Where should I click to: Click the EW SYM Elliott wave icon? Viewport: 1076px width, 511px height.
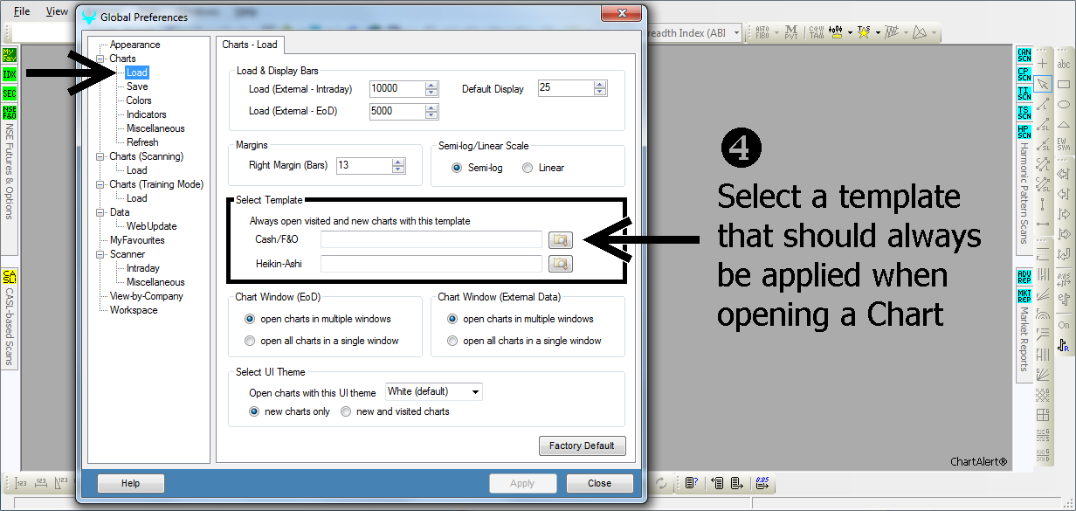click(x=1064, y=144)
